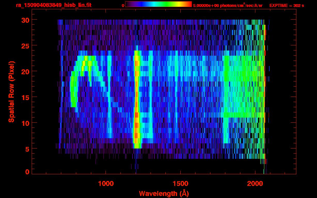Click the color bar minimum label 0

(123, 5)
